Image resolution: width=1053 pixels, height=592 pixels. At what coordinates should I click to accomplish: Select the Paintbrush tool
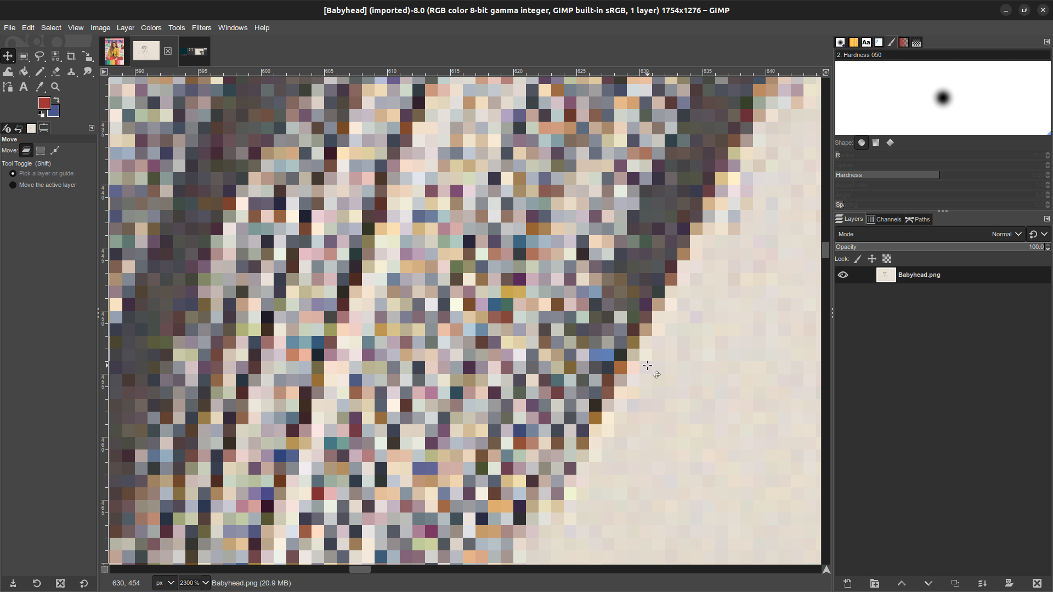point(41,72)
